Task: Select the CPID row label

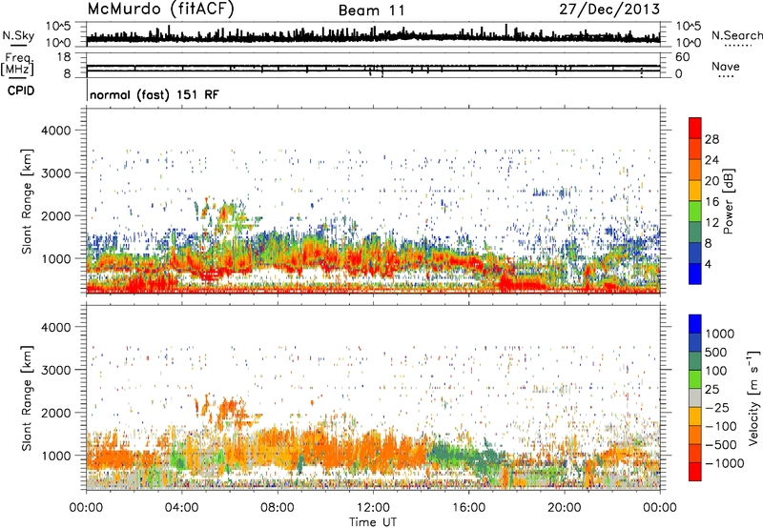Action: pyautogui.click(x=21, y=91)
